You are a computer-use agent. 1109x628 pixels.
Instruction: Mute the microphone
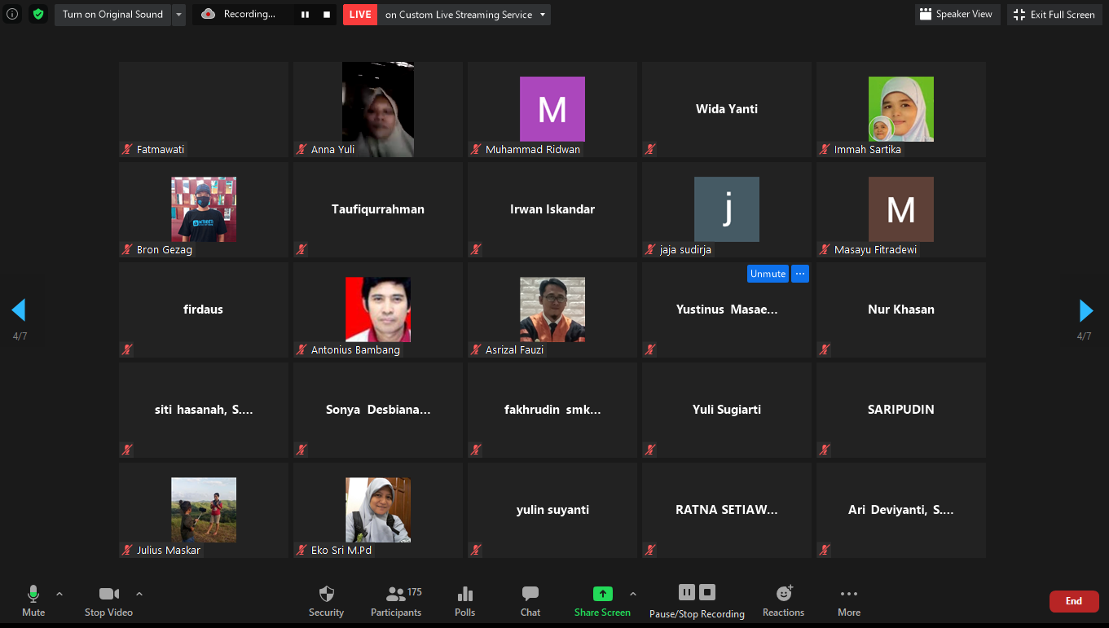[33, 594]
